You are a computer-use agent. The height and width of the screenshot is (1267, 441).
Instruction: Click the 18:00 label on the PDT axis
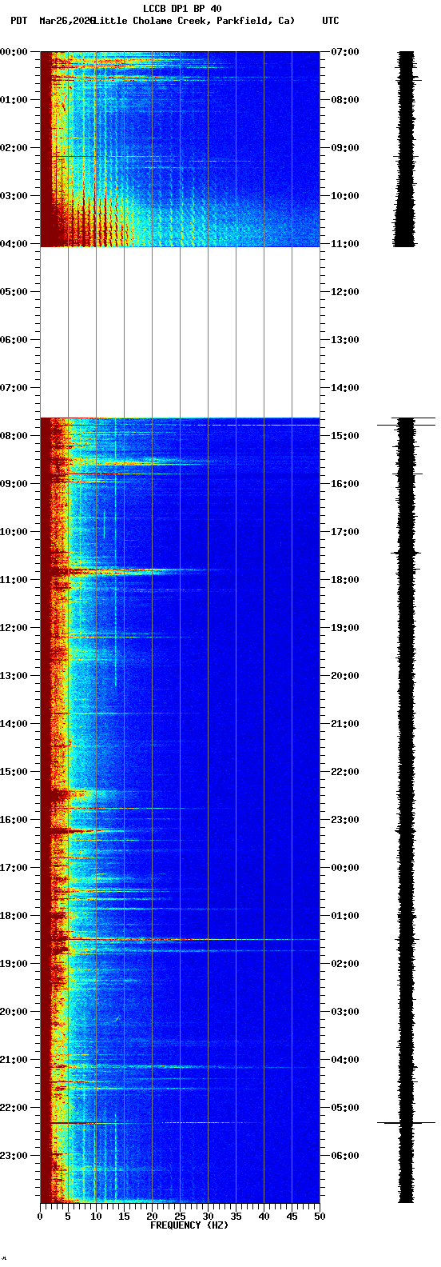coord(14,916)
